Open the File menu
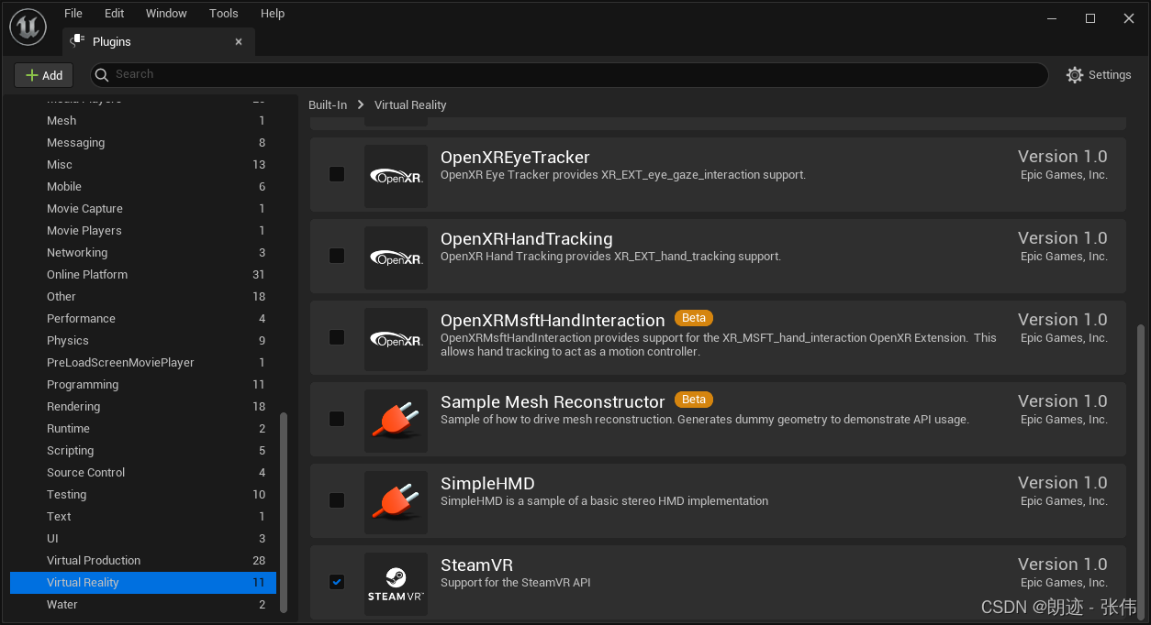The image size is (1151, 625). click(73, 13)
